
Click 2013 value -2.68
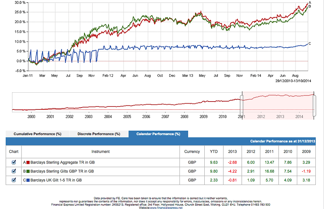coord(232,163)
